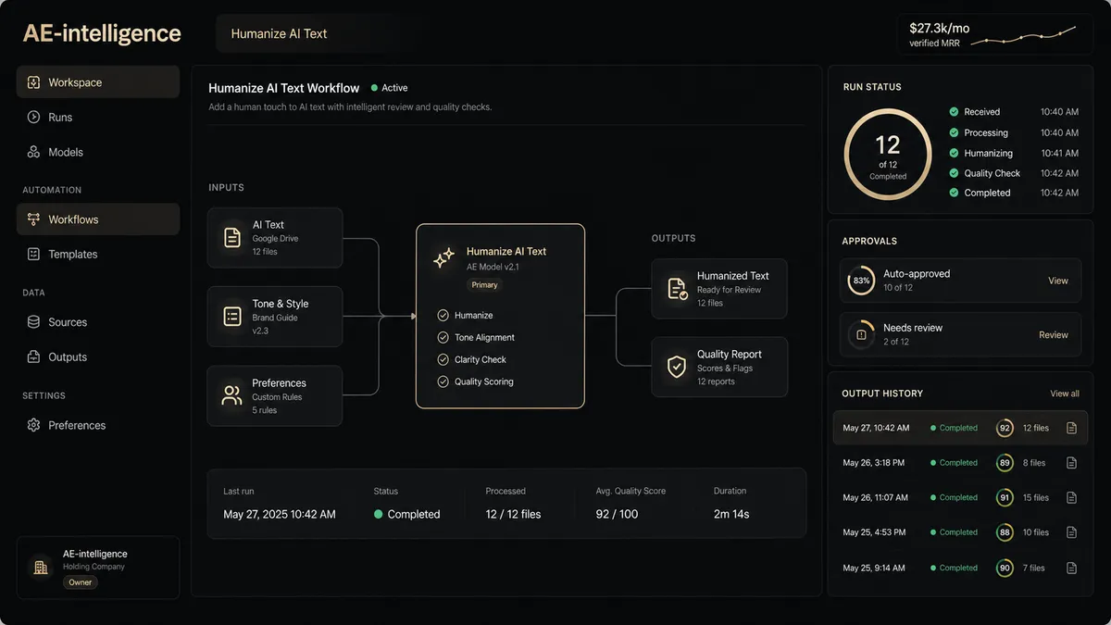Click the Humanizing status check
1111x625 pixels.
[954, 153]
